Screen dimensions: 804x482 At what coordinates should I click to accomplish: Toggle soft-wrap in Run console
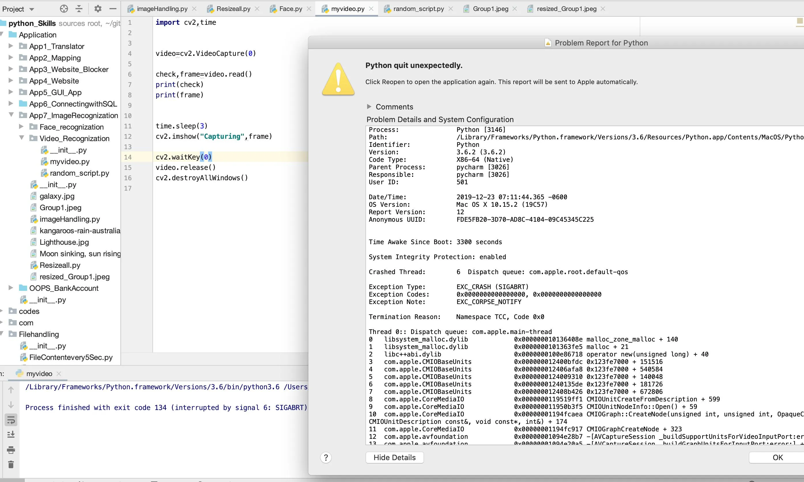tap(11, 420)
